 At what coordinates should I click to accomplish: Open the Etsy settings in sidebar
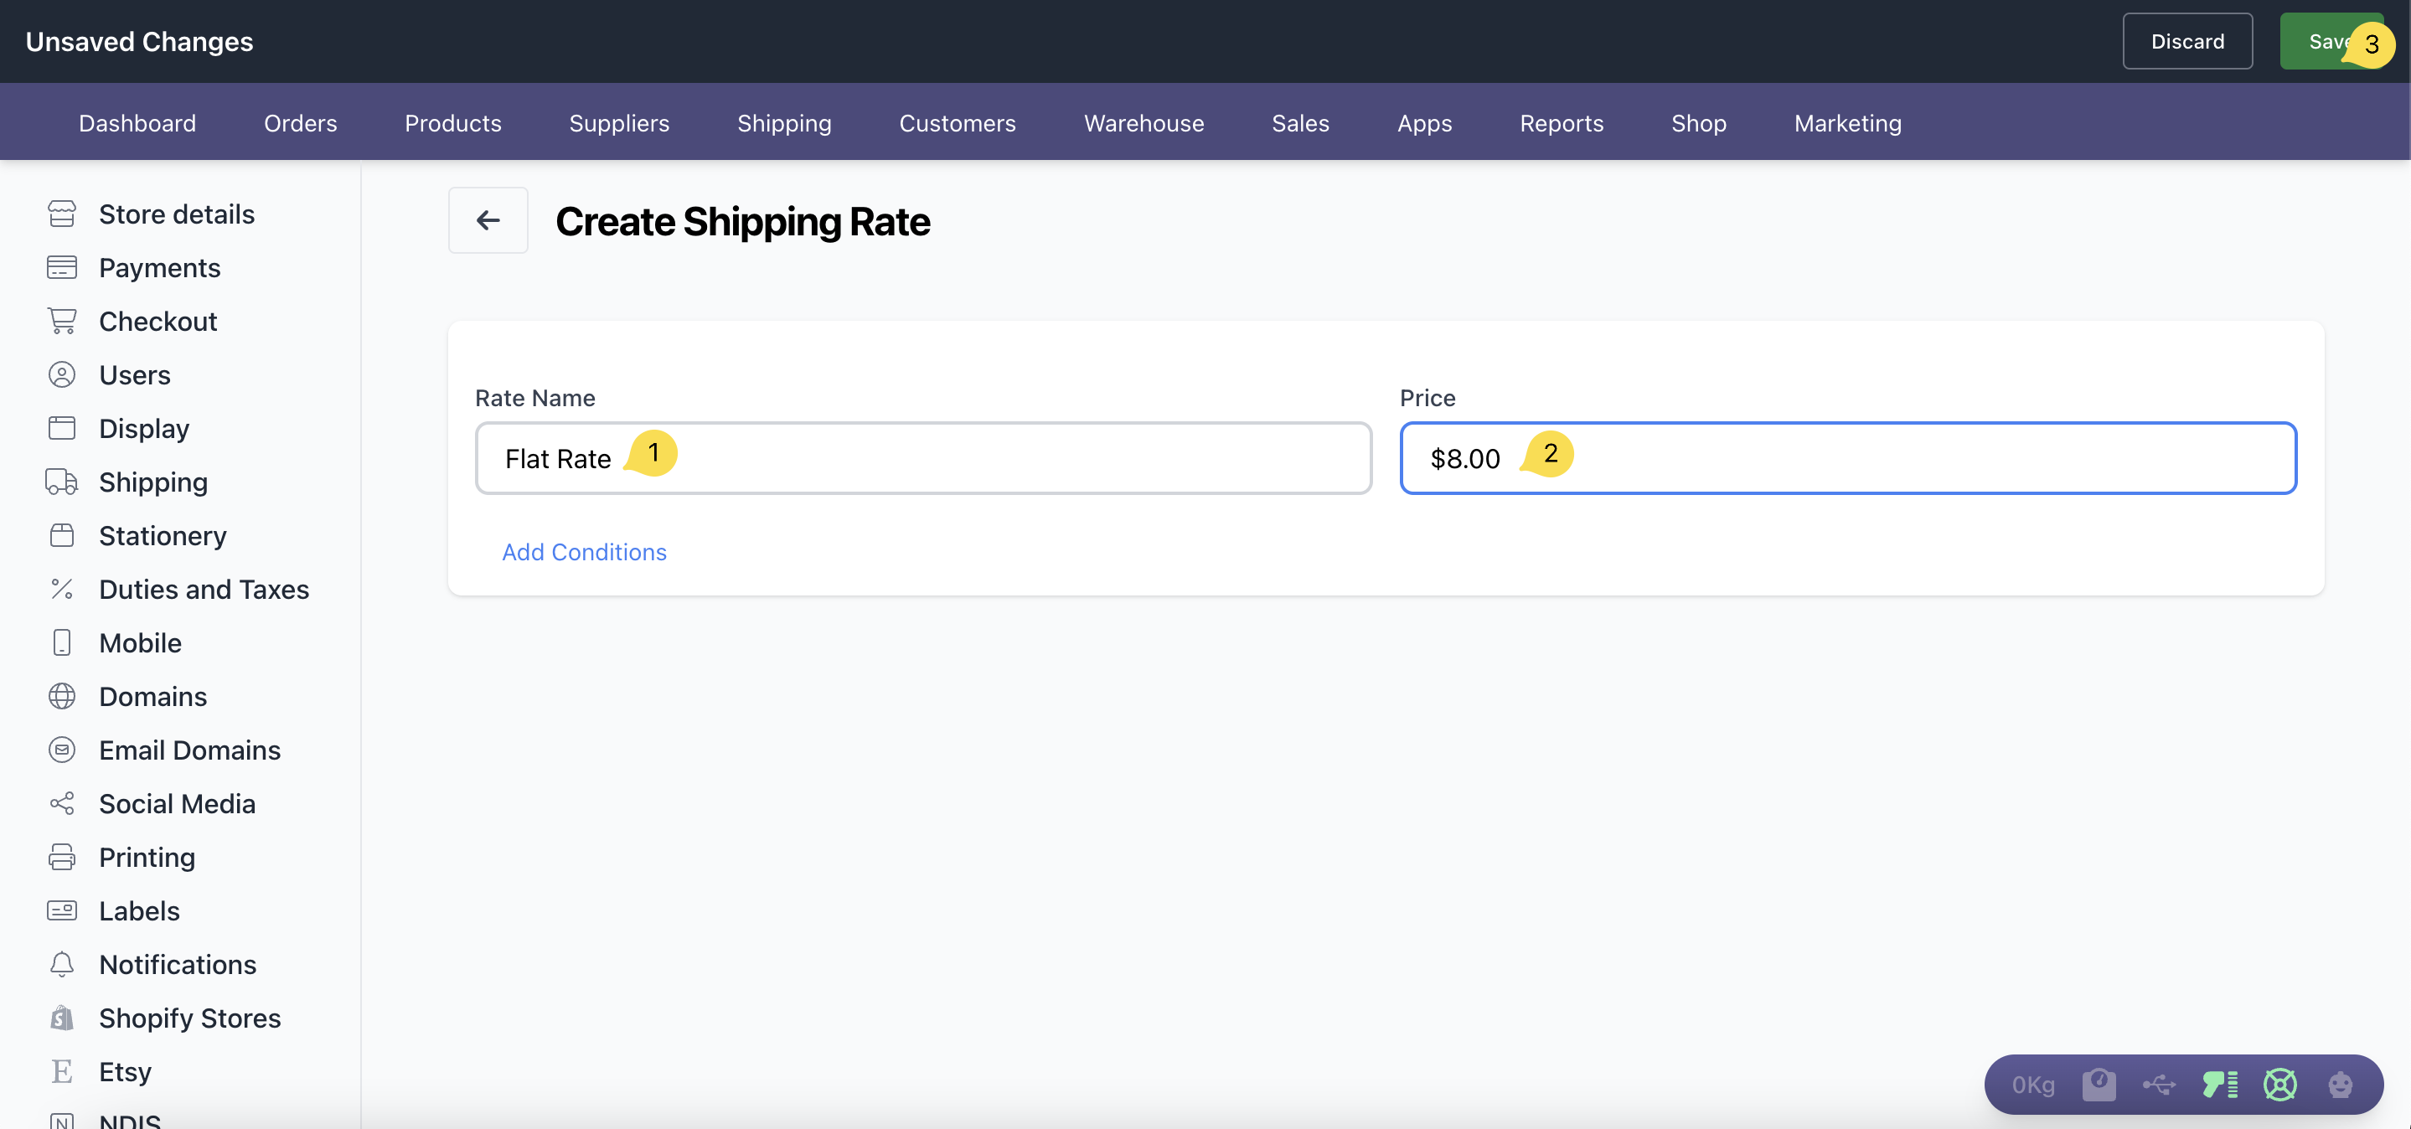coord(125,1071)
